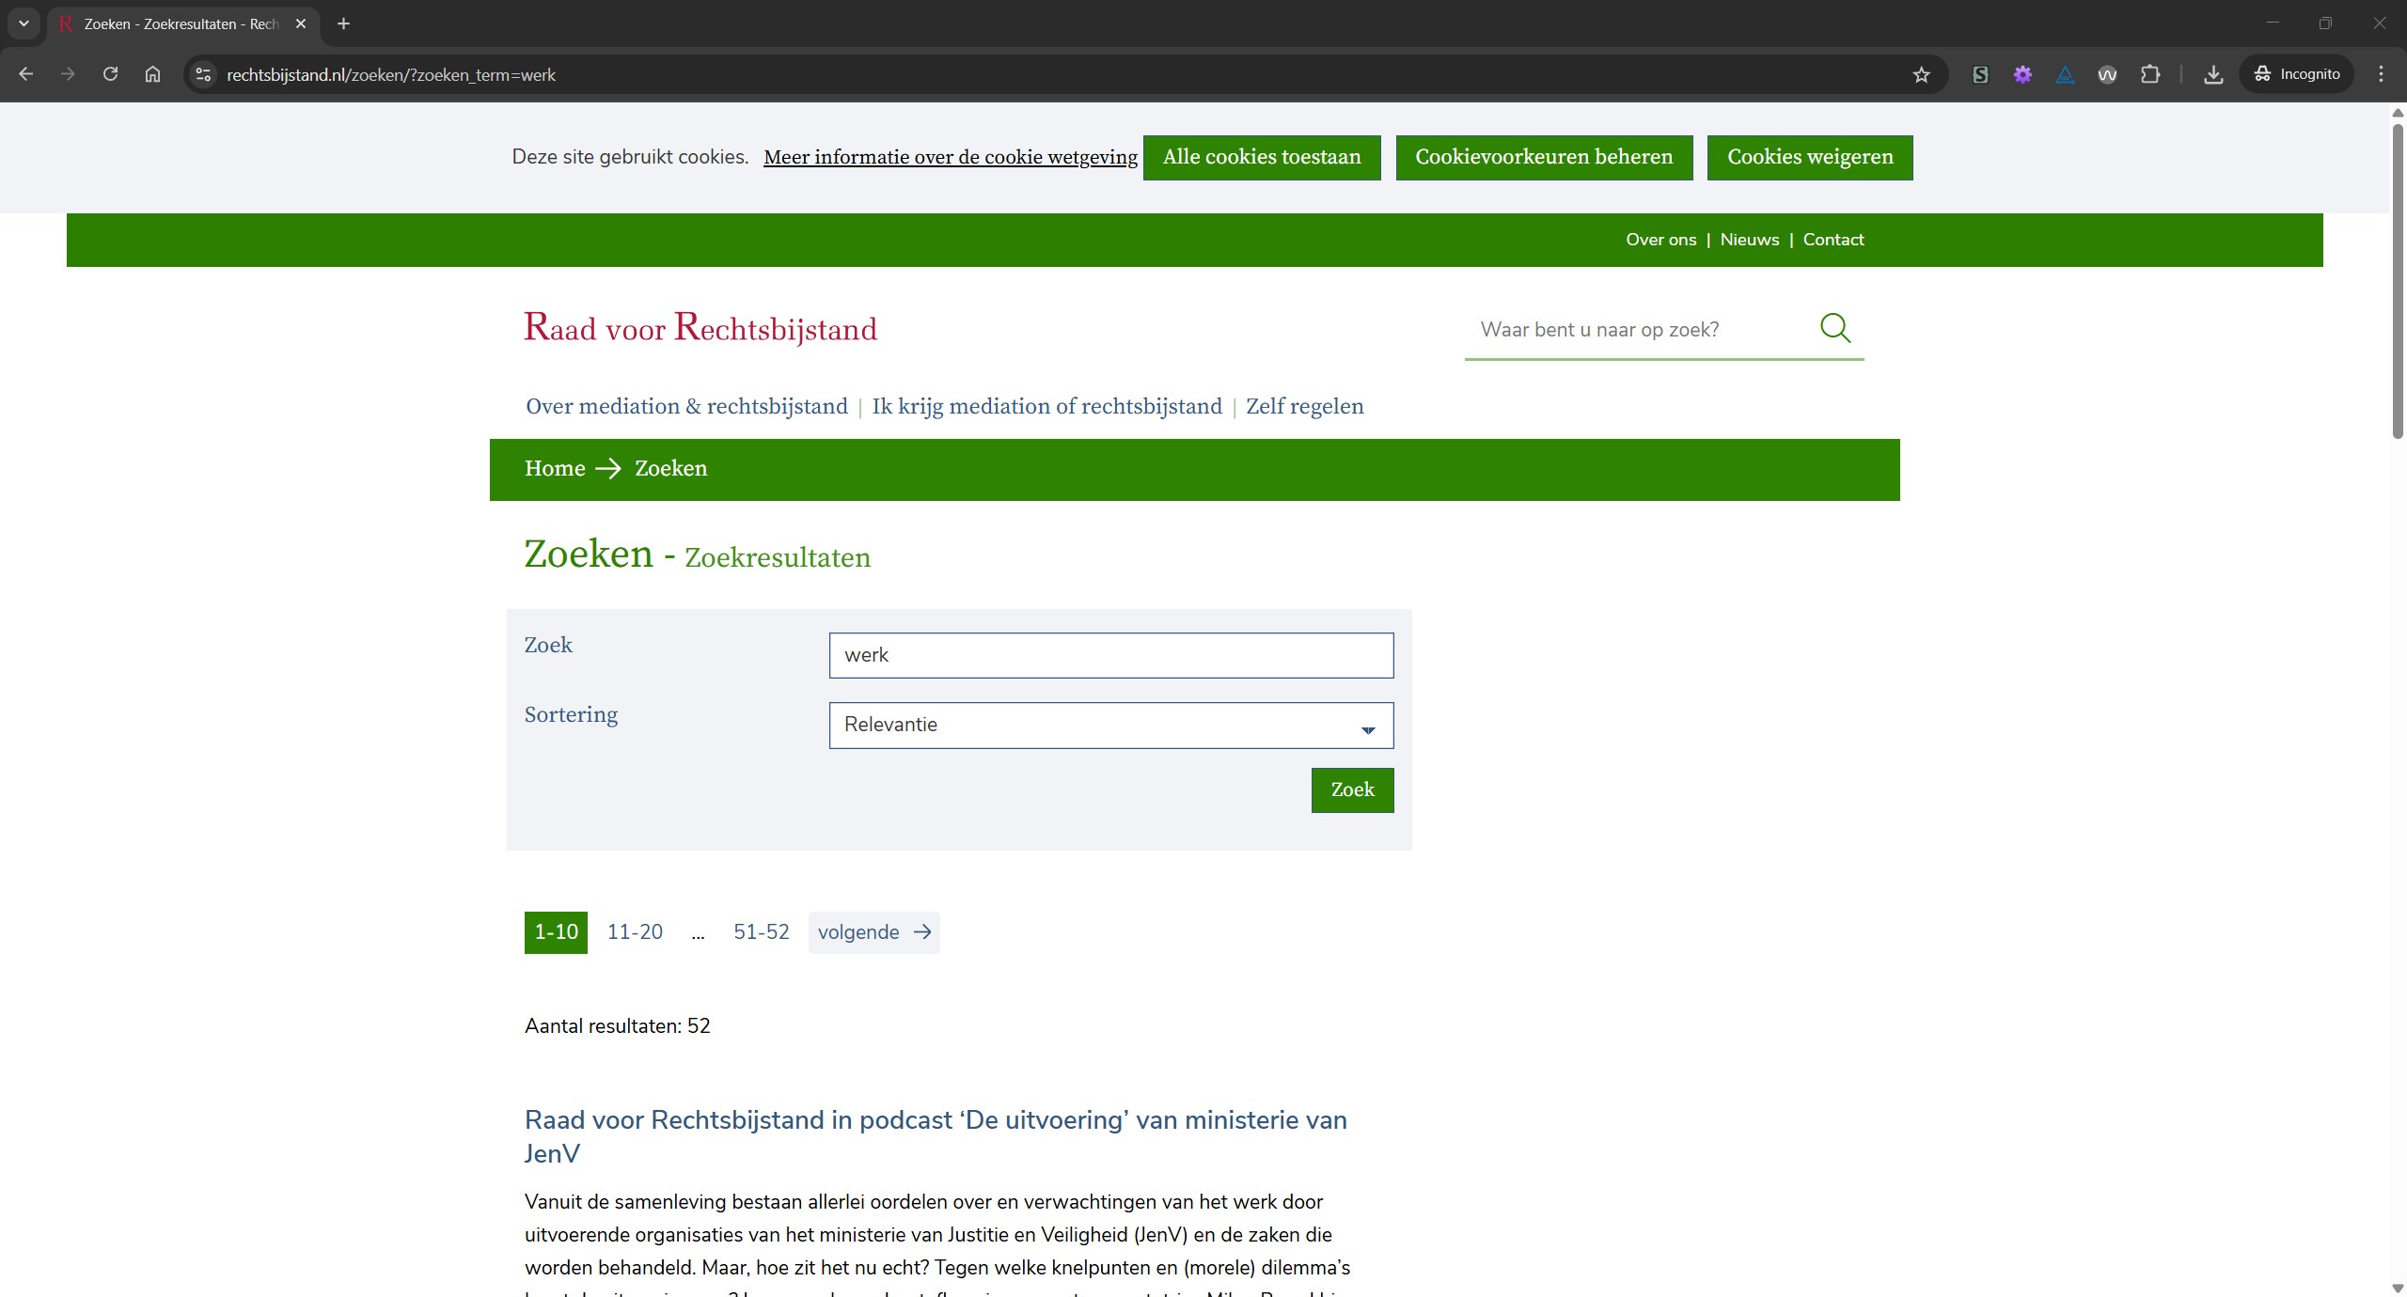Open a new browser tab
This screenshot has width=2407, height=1297.
343,23
